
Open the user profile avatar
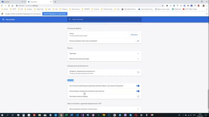203,6
